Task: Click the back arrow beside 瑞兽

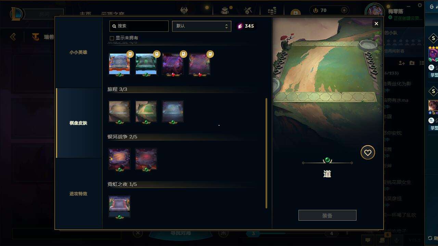Action: click(x=13, y=37)
